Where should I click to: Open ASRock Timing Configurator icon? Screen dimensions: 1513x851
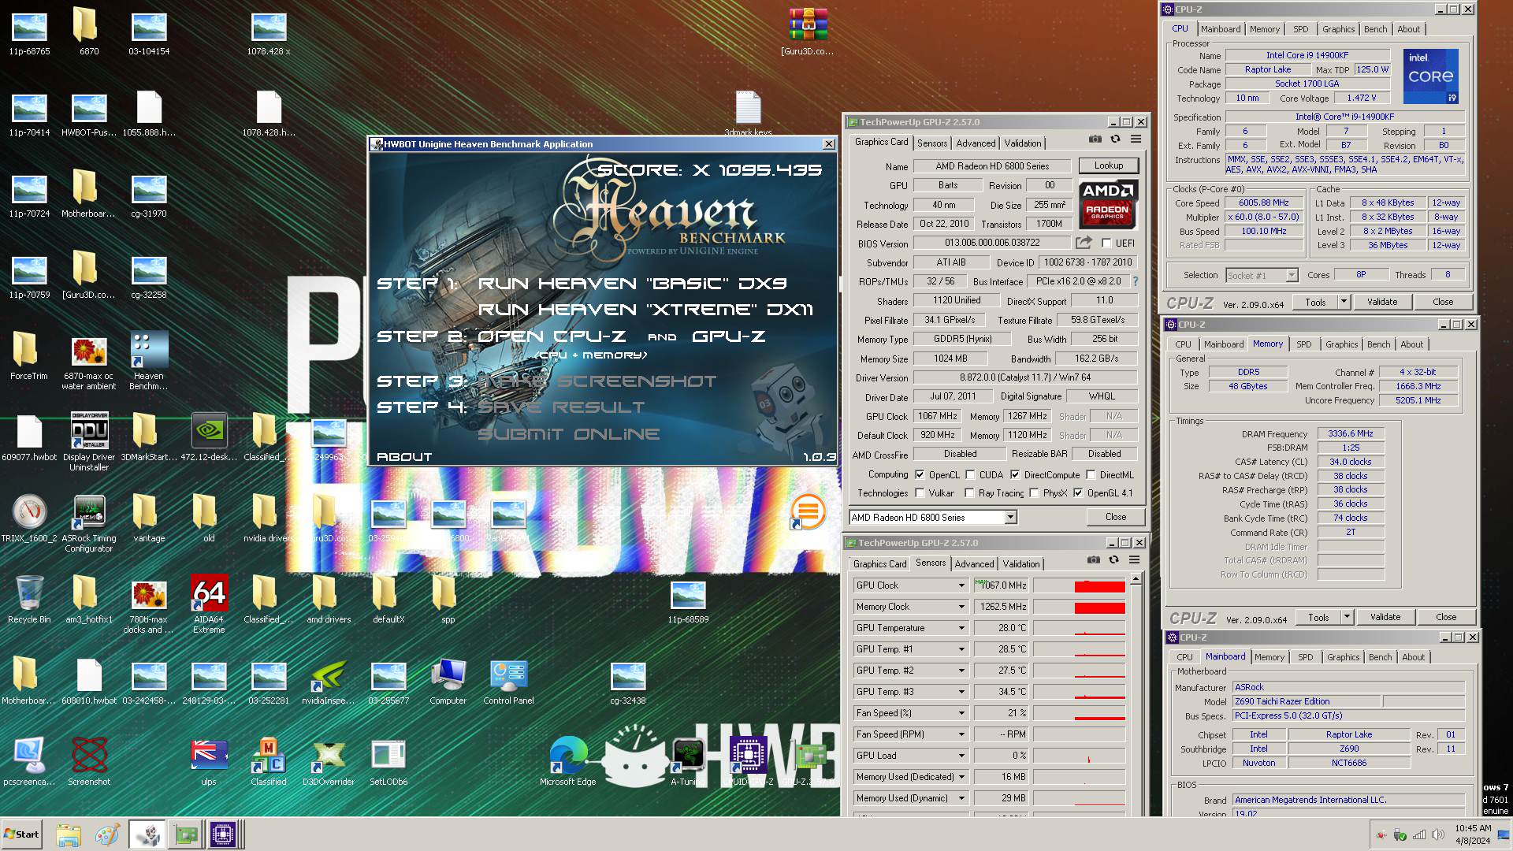coord(89,522)
